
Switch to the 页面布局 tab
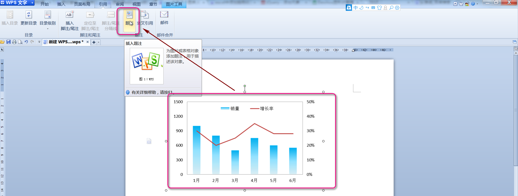(x=82, y=4)
